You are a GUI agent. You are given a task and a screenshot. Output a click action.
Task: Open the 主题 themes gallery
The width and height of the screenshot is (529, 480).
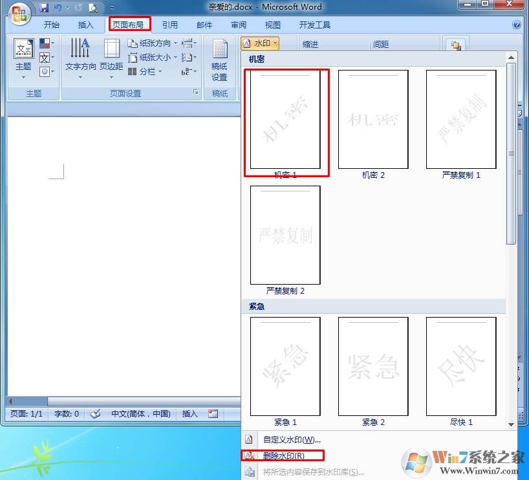[x=23, y=59]
